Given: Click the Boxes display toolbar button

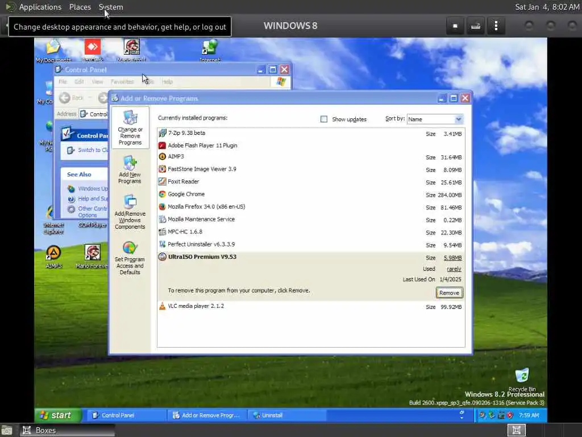Looking at the screenshot, I should point(455,26).
